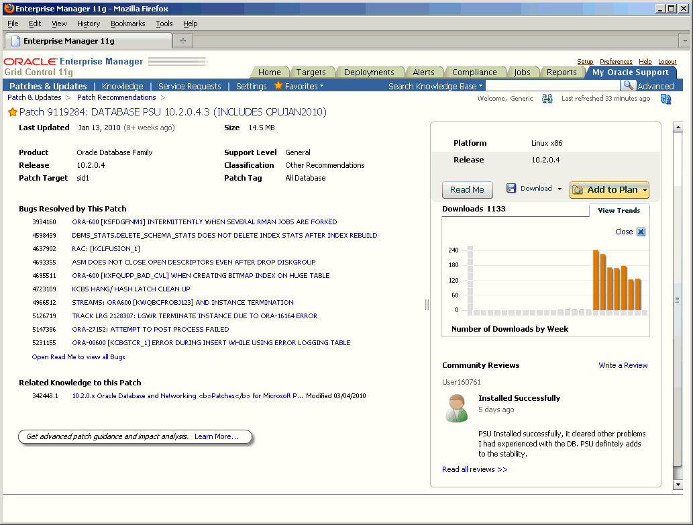
Task: Click Open Read Me to view all Bugs
Action: pyautogui.click(x=78, y=357)
